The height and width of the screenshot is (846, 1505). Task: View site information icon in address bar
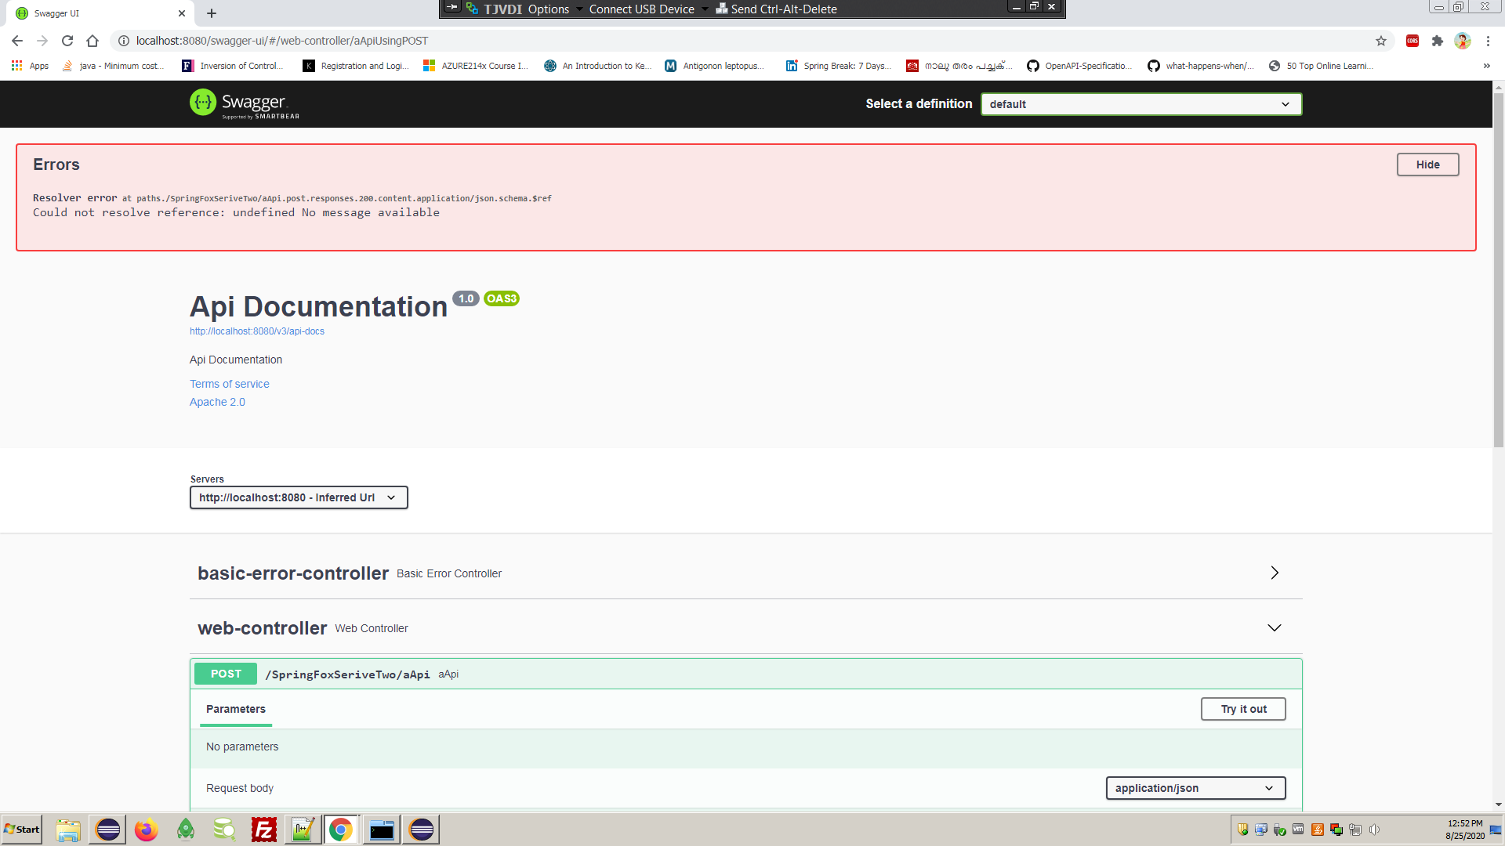click(124, 41)
